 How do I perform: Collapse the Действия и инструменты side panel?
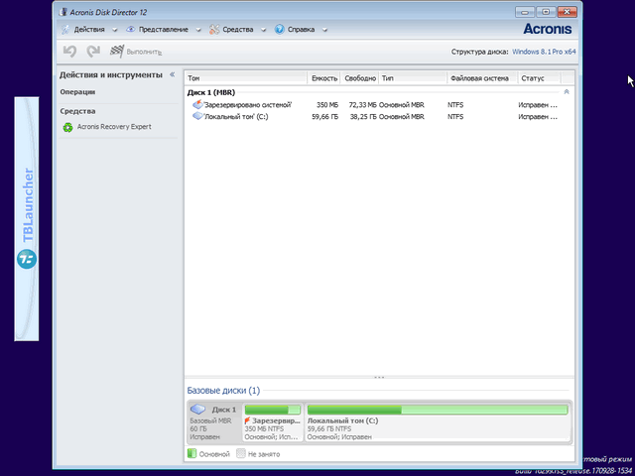(x=172, y=74)
